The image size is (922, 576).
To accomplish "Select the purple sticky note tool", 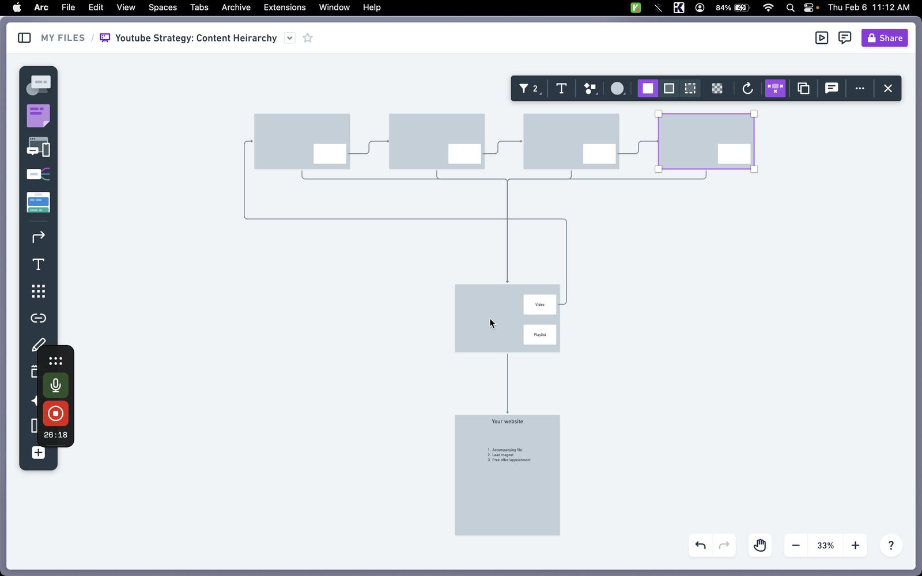I will 38,116.
